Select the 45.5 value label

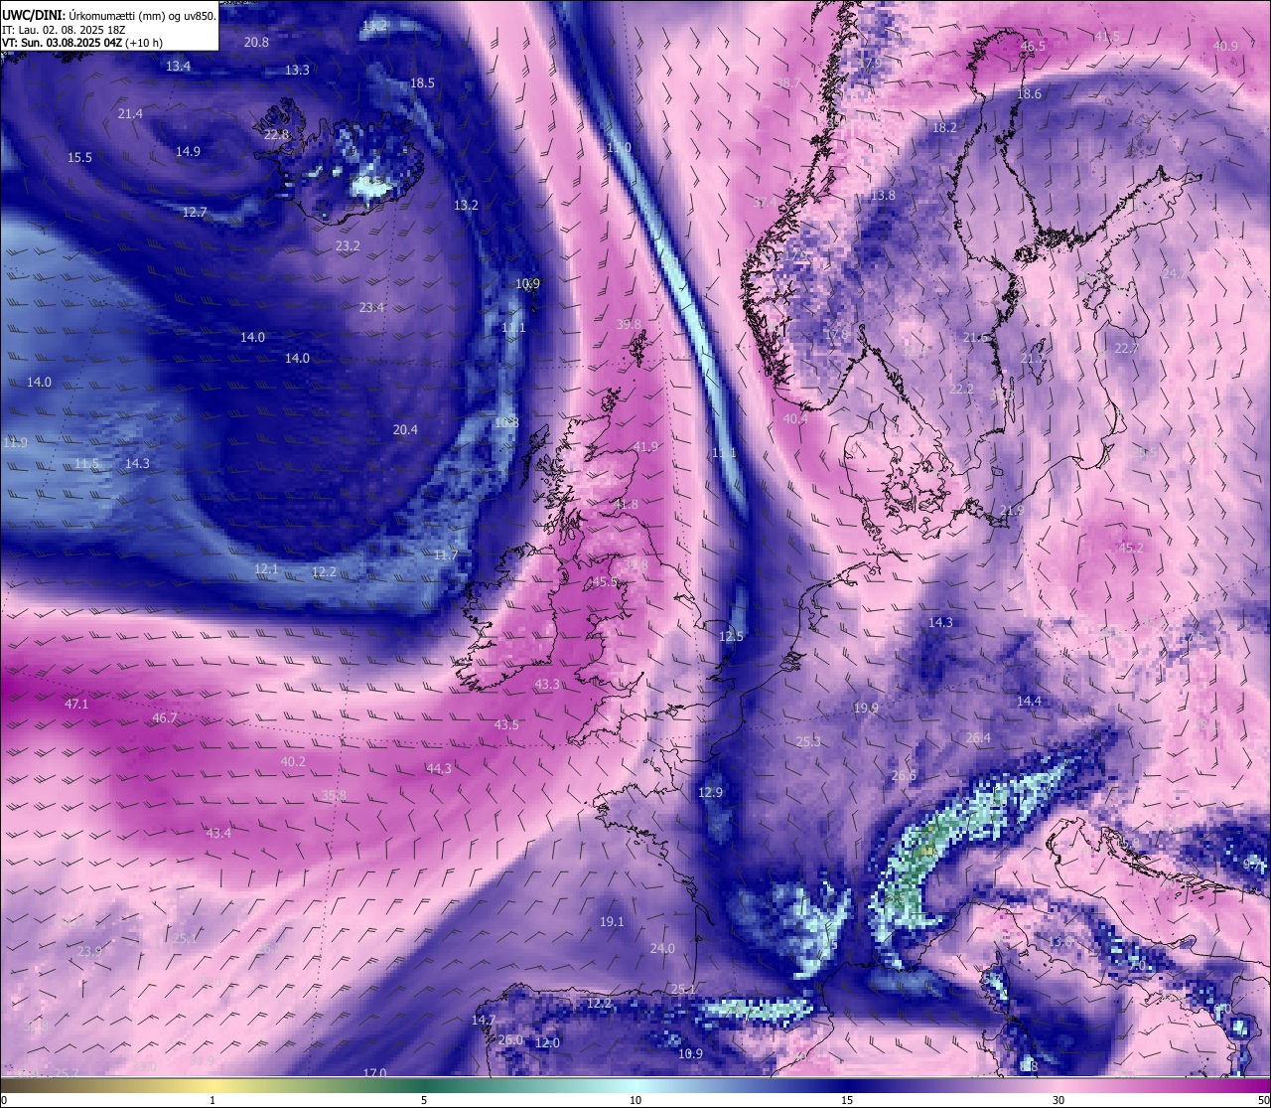[x=605, y=581]
